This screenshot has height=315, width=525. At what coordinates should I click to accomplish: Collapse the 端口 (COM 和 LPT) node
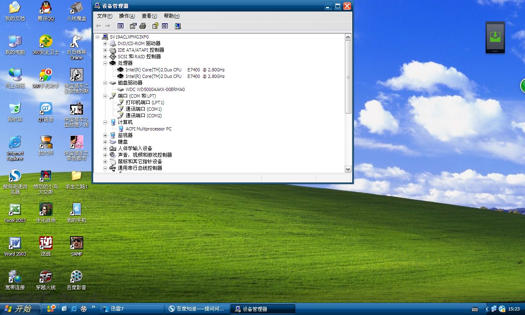click(x=105, y=96)
